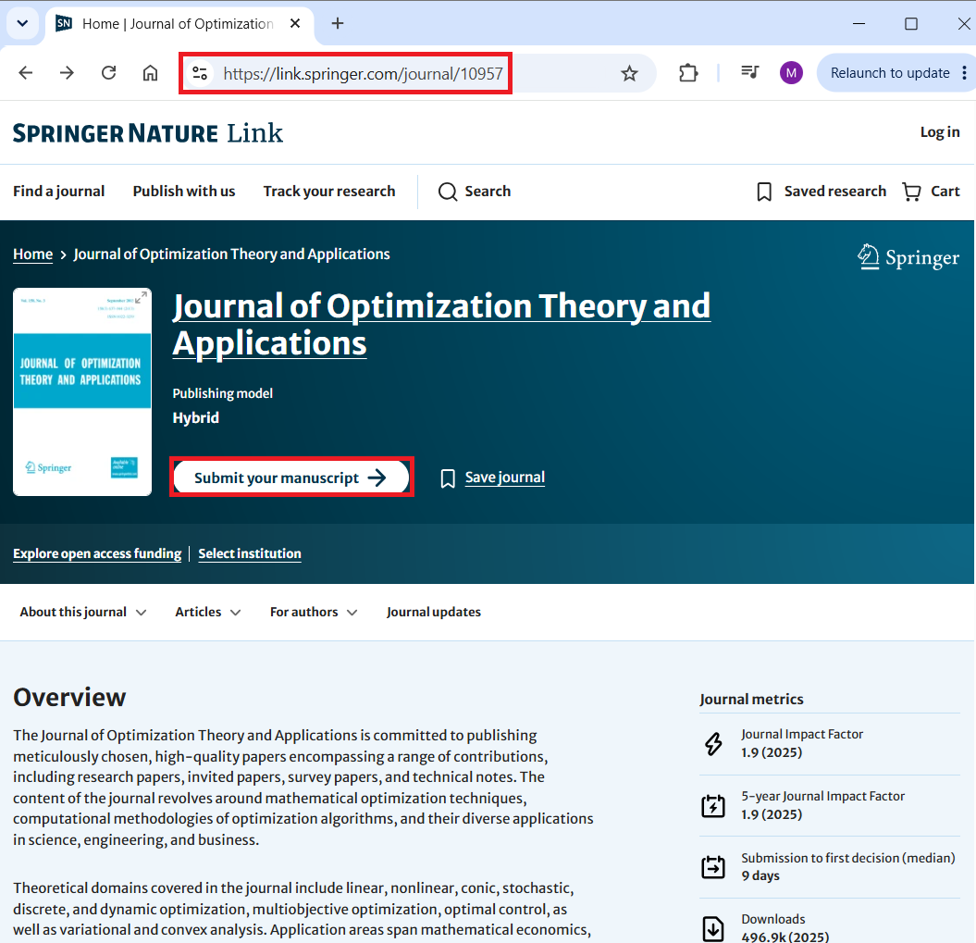Open the Journal updates tab
Viewport: 976px width, 943px height.
pyautogui.click(x=433, y=613)
